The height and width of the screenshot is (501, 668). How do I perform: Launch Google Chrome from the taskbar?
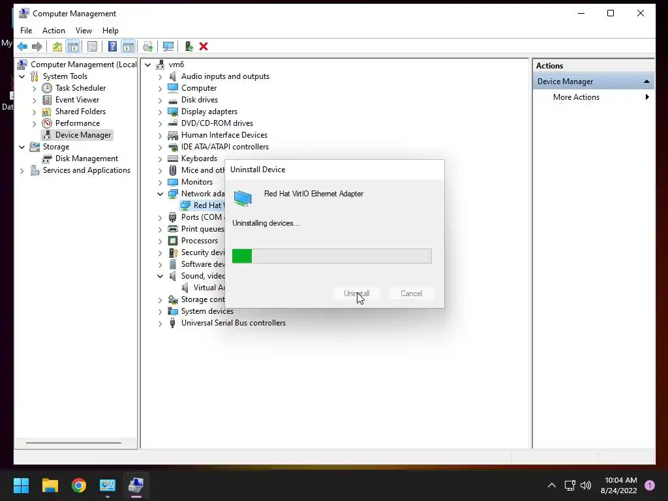(x=79, y=485)
